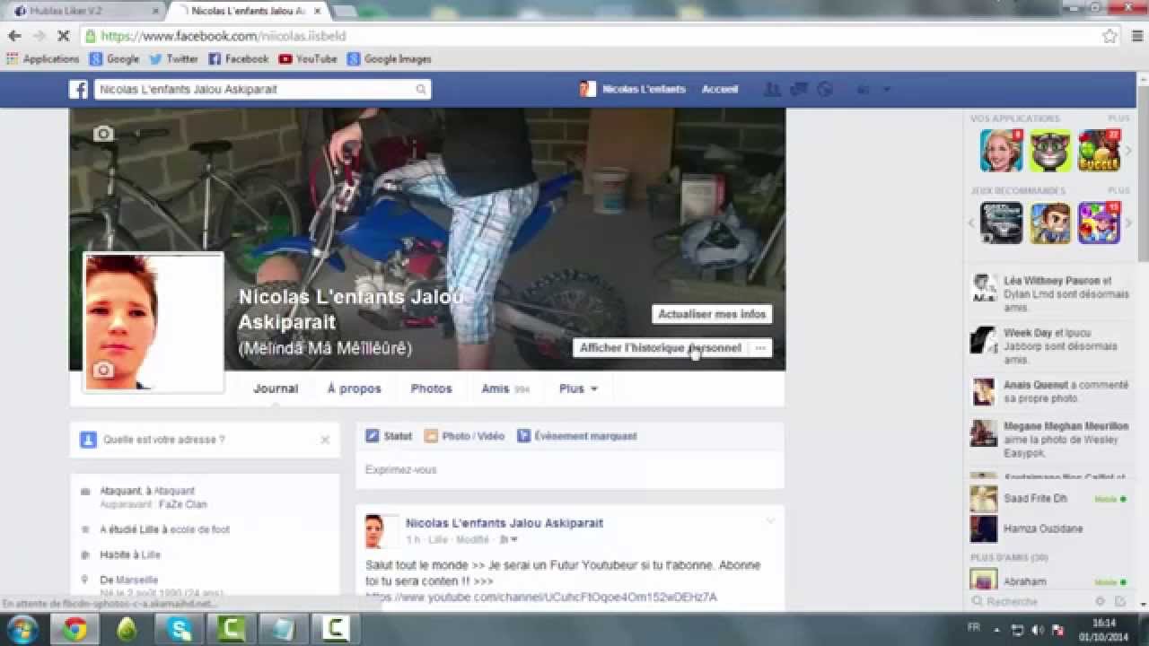This screenshot has height=646, width=1149.
Task: Open the header account dropdown arrow
Action: coord(887,89)
